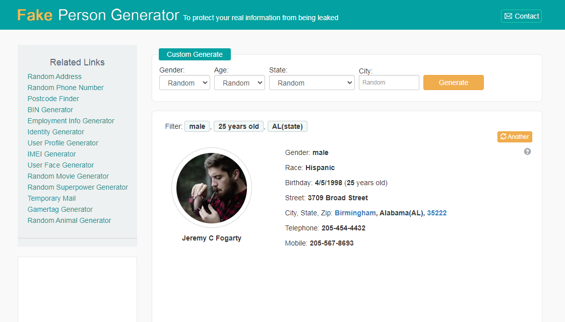Click the 35222 zip code link
Screen dimensions: 565x322
(x=436, y=213)
